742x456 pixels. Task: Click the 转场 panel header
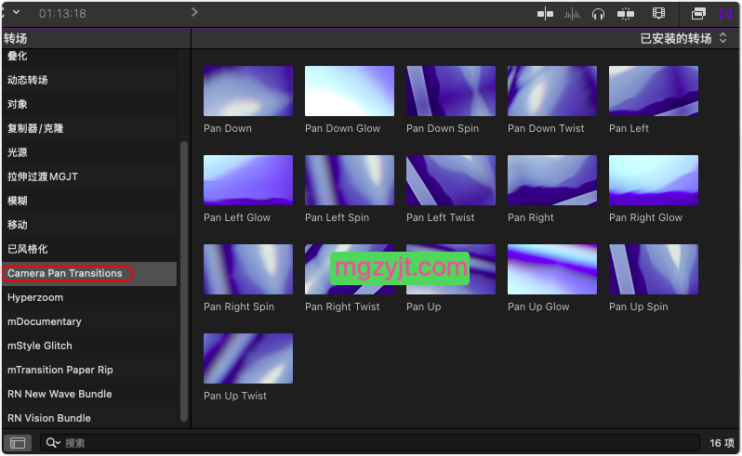click(15, 38)
